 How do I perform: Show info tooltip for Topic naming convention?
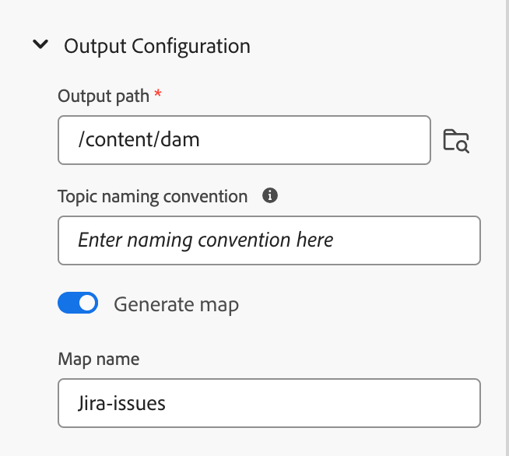pos(270,195)
